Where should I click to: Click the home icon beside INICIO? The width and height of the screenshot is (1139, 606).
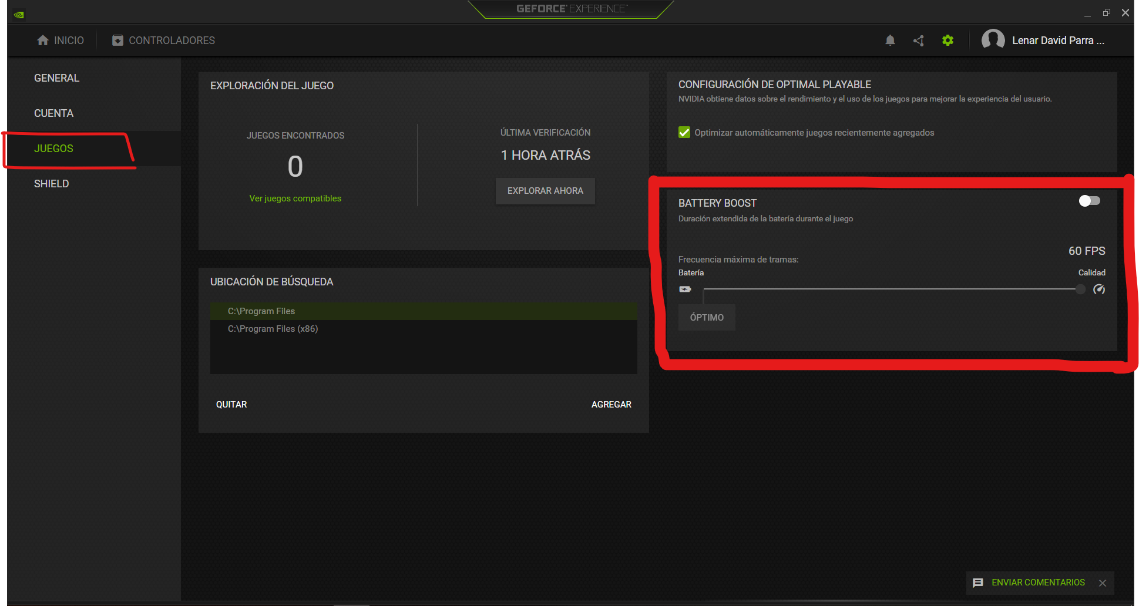43,41
